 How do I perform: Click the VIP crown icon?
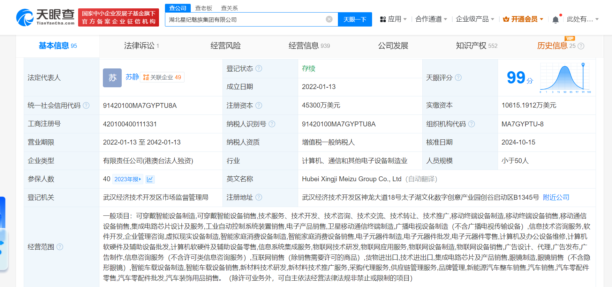(x=506, y=19)
